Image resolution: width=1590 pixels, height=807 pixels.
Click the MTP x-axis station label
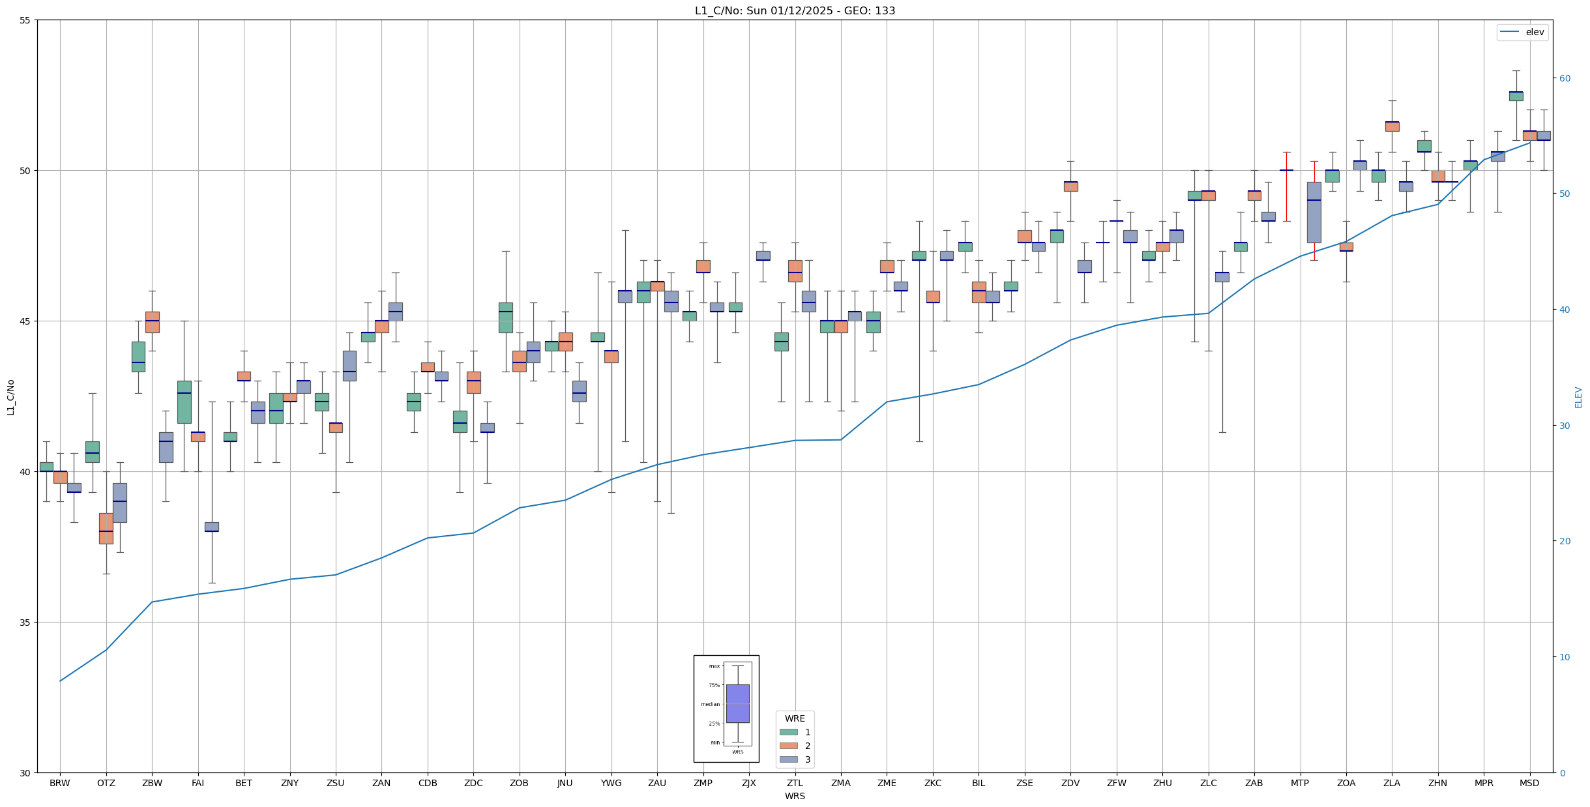tap(1300, 783)
